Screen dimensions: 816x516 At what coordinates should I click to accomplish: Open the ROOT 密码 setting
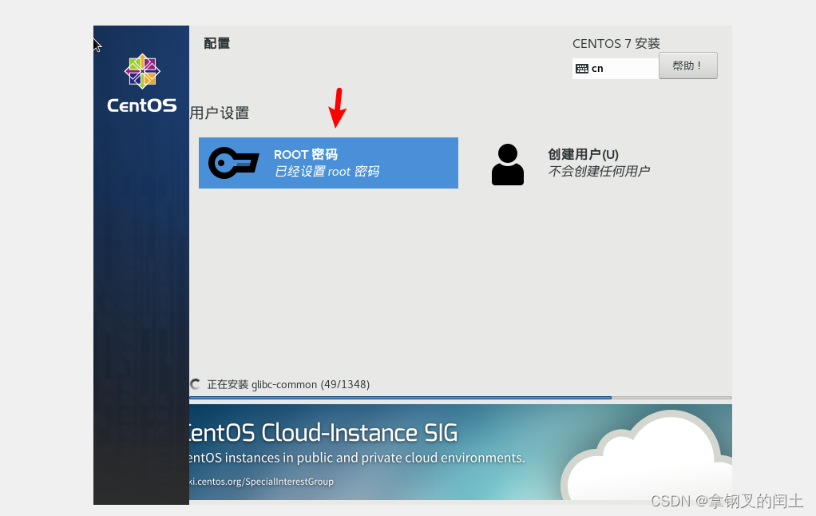[x=328, y=163]
